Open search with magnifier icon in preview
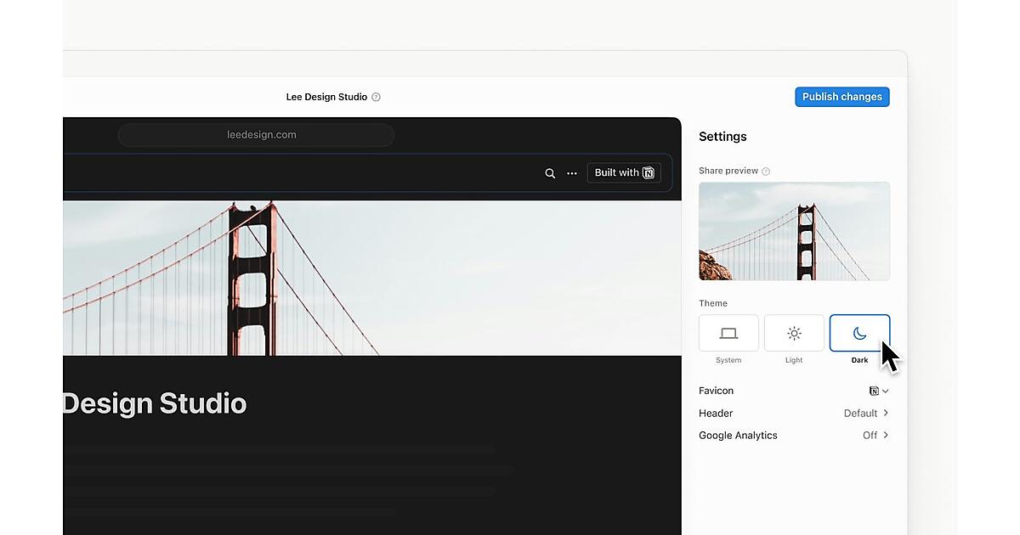 [550, 173]
